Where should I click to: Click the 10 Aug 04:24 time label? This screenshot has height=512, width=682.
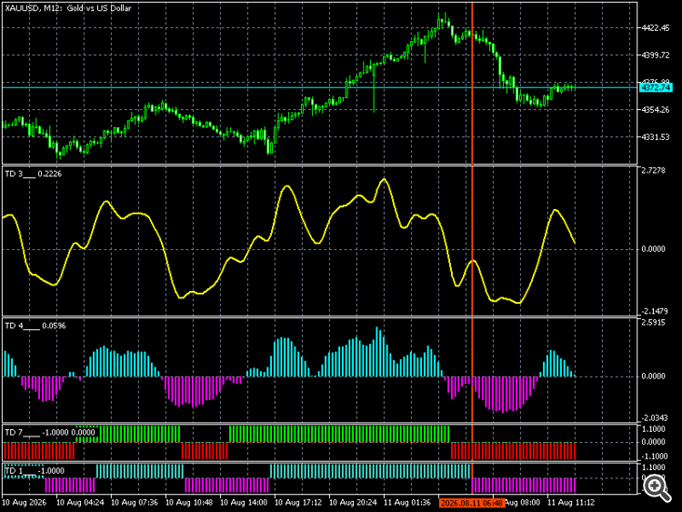[x=80, y=503]
